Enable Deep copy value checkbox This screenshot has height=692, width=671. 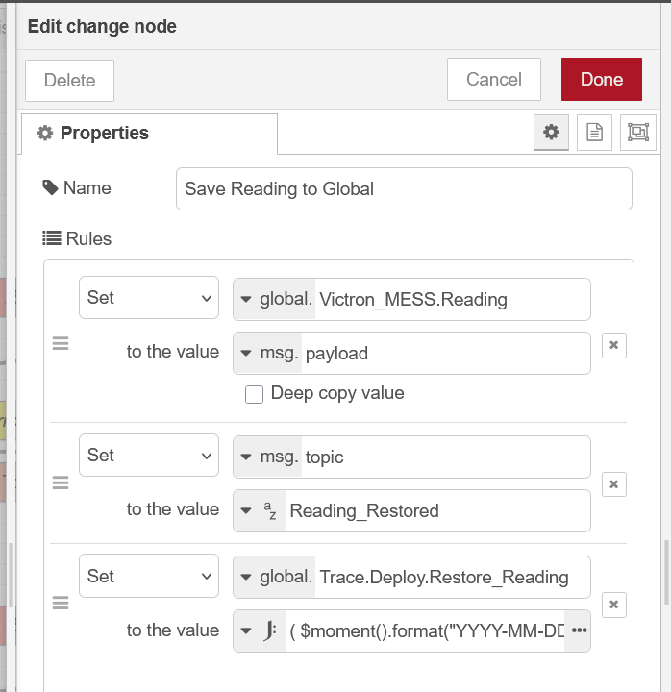255,394
